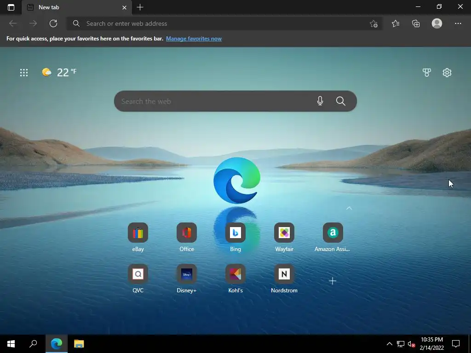Open page settings gear icon
Image resolution: width=471 pixels, height=353 pixels.
[x=447, y=73]
